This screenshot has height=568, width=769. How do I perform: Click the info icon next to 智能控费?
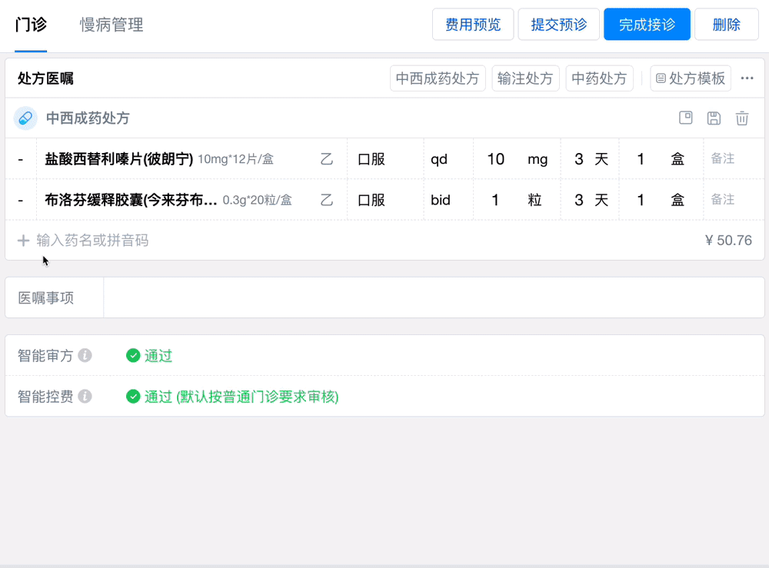point(85,397)
